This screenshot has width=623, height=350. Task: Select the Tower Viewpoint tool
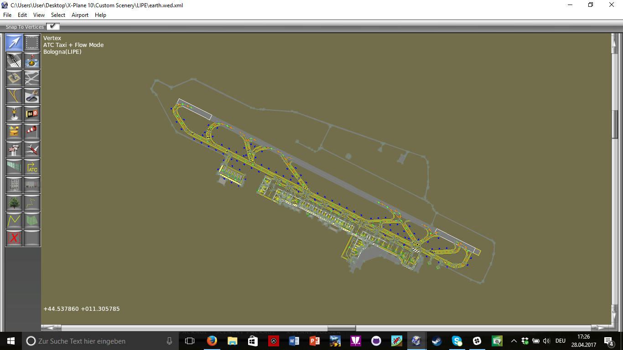click(x=14, y=149)
